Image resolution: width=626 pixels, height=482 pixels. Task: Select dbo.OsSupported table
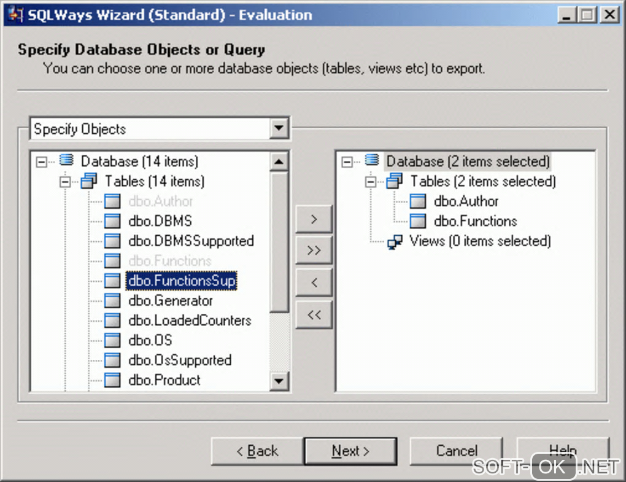coord(180,360)
